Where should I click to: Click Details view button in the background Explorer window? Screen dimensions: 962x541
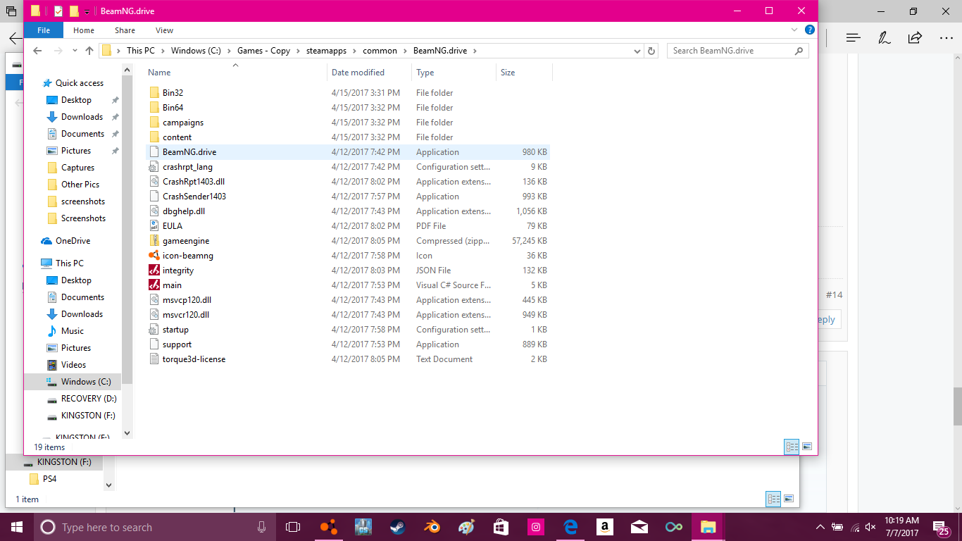tap(773, 499)
